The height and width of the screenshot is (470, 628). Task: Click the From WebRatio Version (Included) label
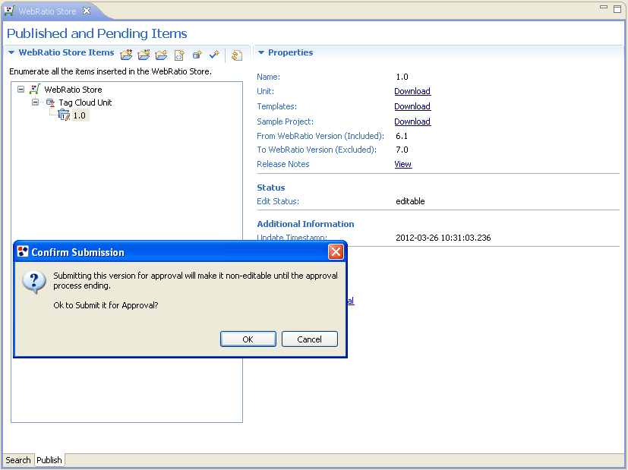tap(320, 136)
